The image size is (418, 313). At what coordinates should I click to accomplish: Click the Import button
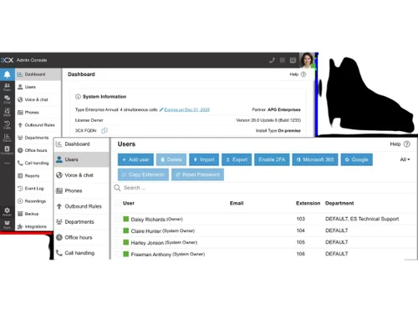click(x=204, y=159)
